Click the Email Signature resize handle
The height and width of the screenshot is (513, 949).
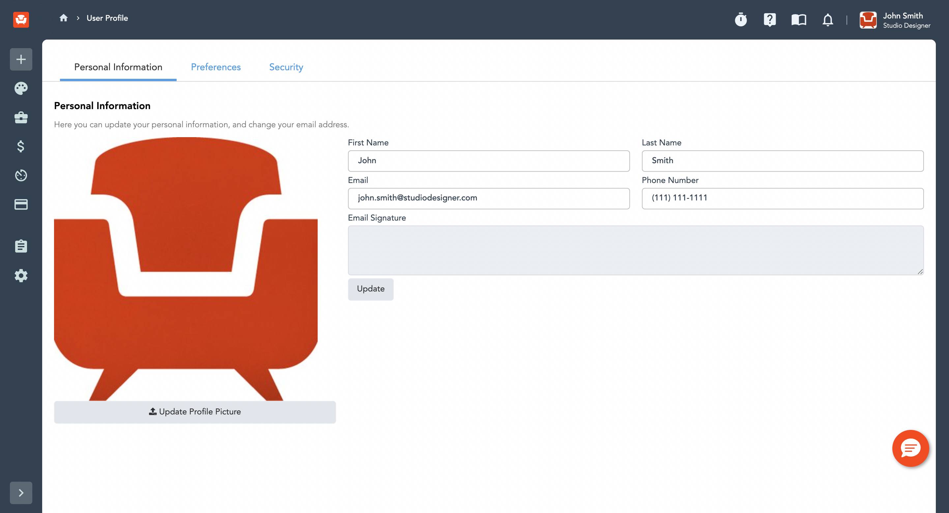click(920, 272)
